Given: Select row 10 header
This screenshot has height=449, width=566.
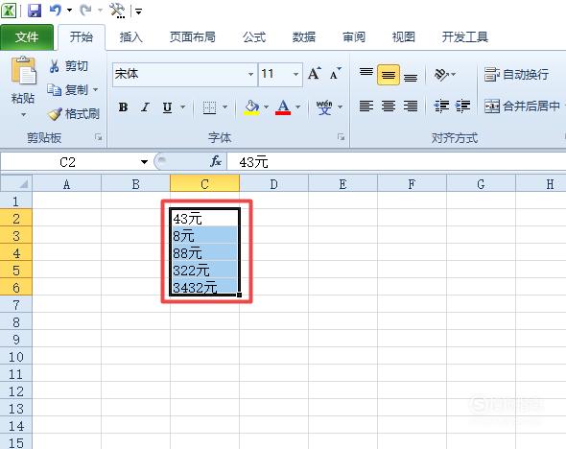Looking at the screenshot, I should 16,357.
